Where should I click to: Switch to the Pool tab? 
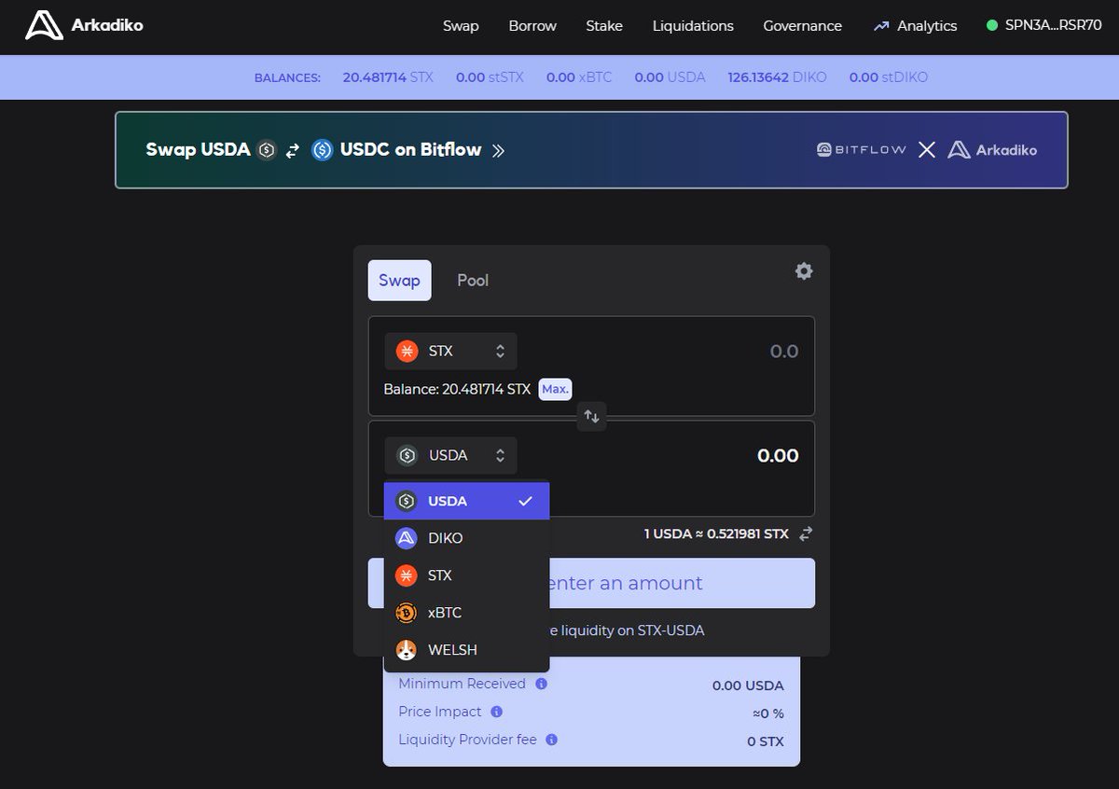(x=473, y=280)
